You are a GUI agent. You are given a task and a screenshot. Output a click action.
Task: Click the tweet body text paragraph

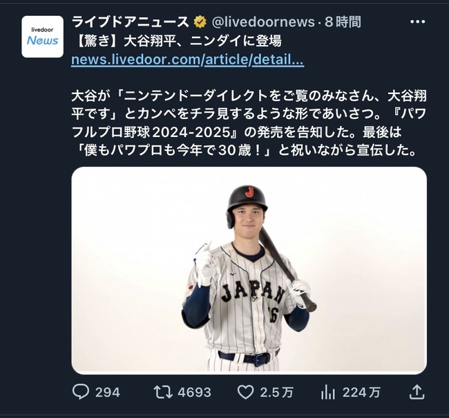pos(249,122)
